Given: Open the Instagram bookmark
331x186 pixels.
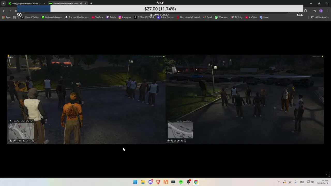Looking at the screenshot, I should point(125,17).
